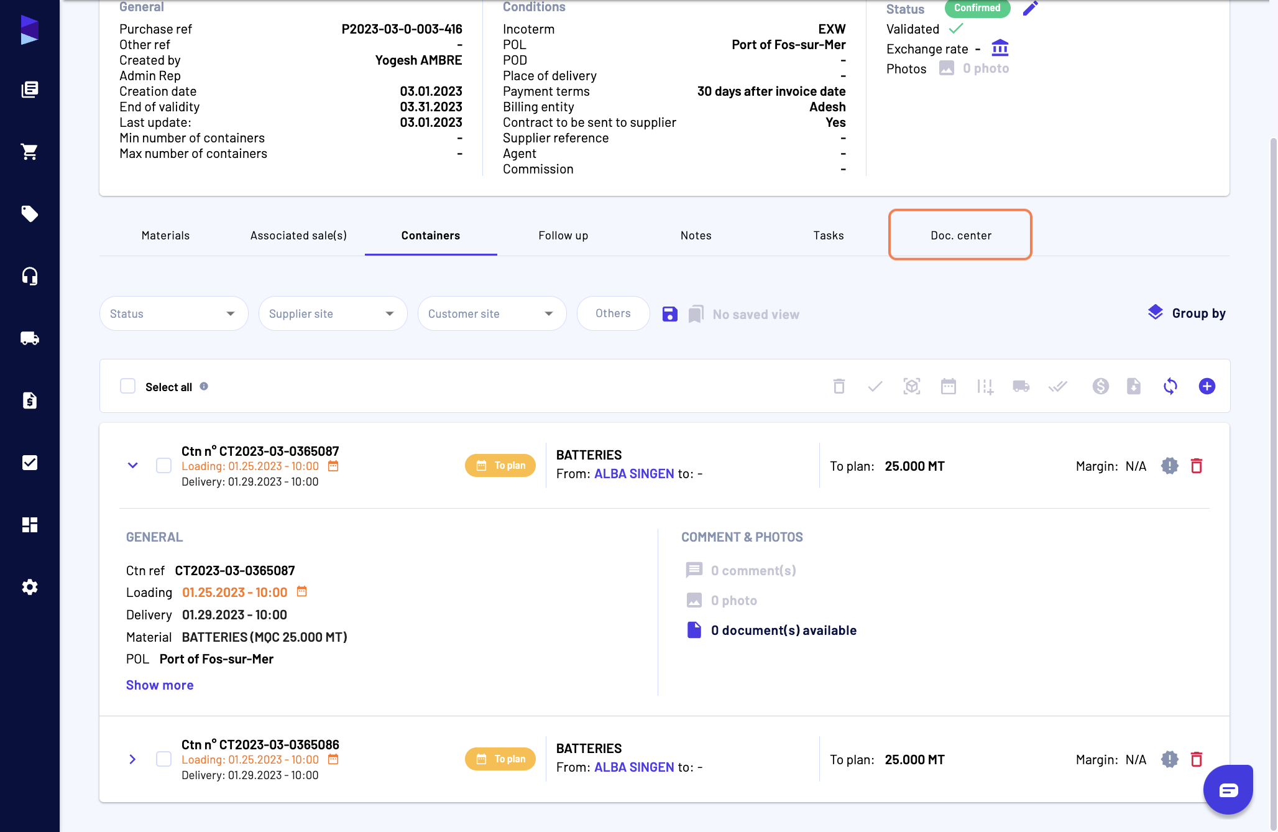
Task: Click the Select all info icon
Action: coord(204,386)
